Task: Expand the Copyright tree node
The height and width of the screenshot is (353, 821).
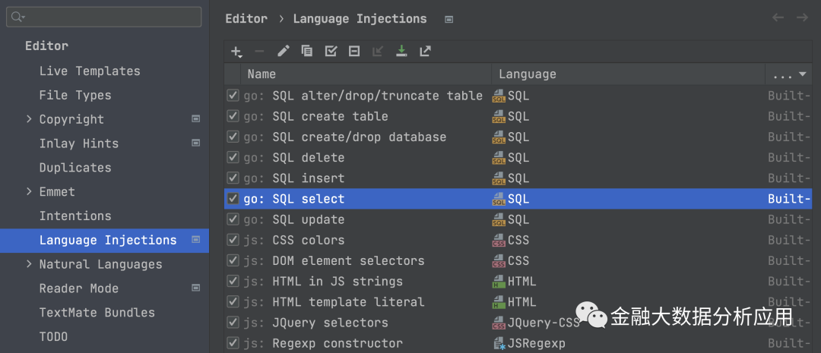Action: [x=29, y=119]
